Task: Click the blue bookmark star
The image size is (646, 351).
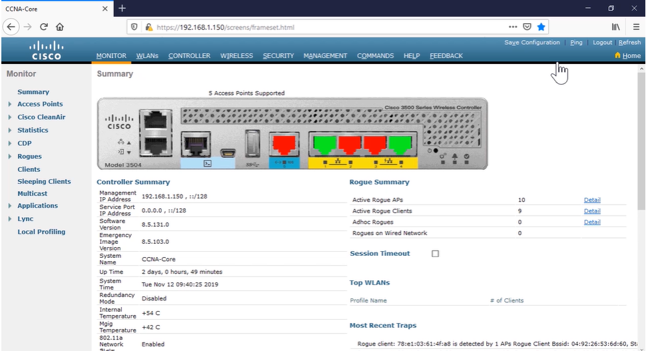Action: click(x=541, y=27)
